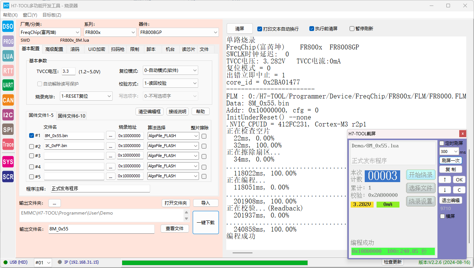This screenshot has width=474, height=268.
Task: Click the green programming progress bar in 截屏
Action: click(393, 251)
